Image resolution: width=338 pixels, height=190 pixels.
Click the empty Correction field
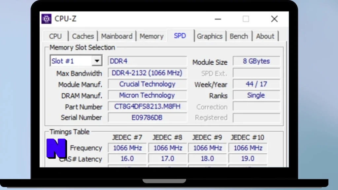(256, 107)
